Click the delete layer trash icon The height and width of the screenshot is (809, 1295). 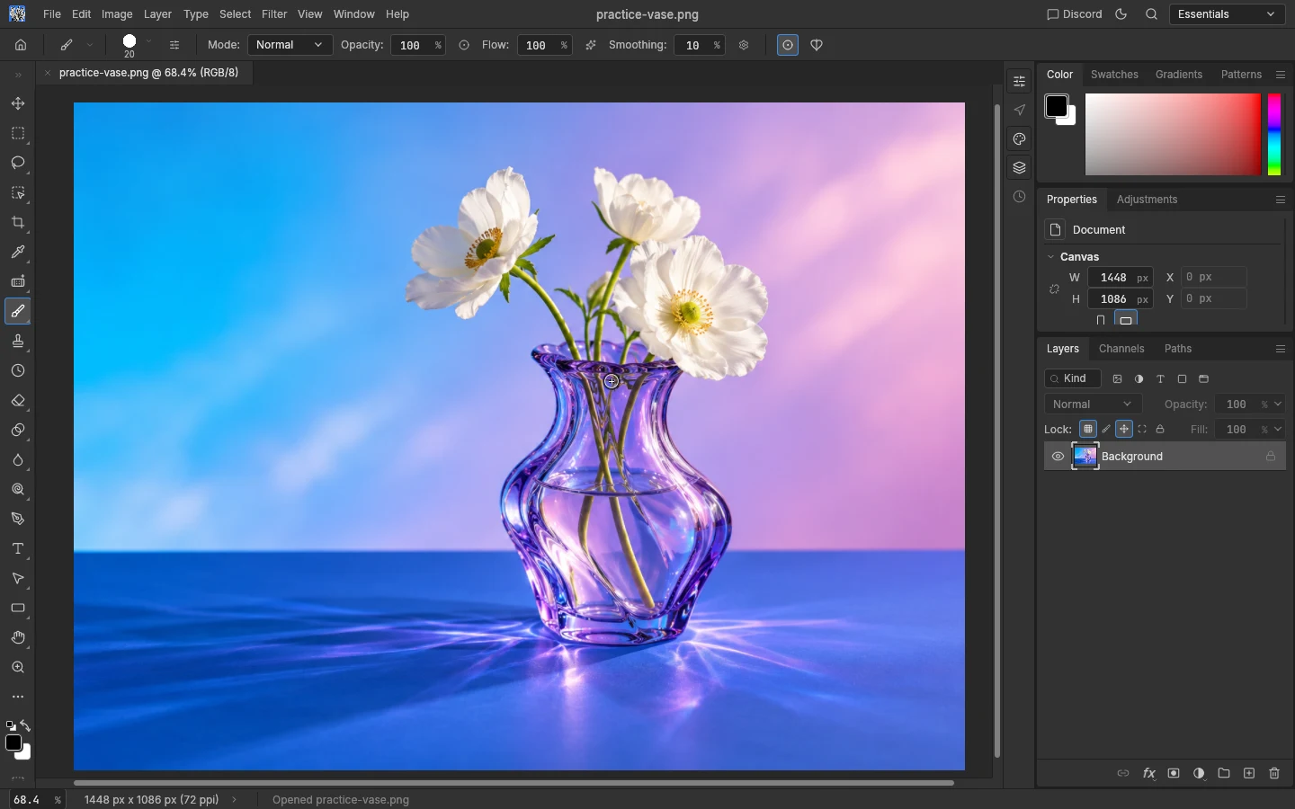pos(1274,773)
